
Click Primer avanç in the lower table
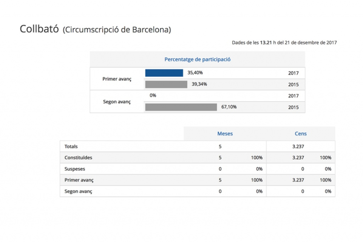point(79,180)
